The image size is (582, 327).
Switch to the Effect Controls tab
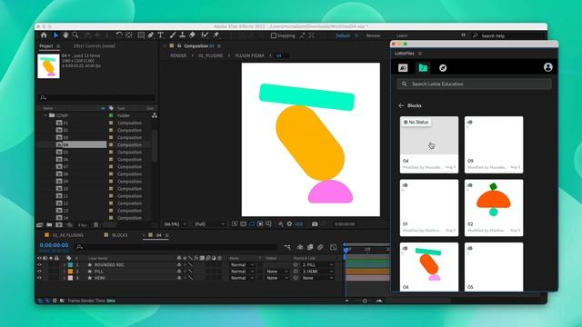[95, 46]
